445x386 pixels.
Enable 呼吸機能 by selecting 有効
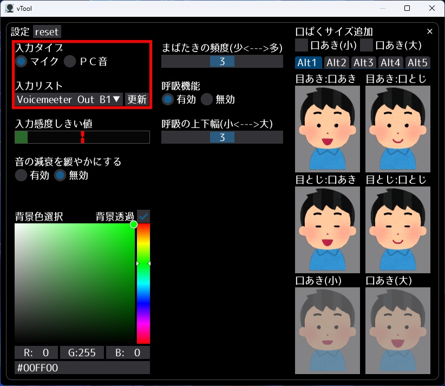(168, 99)
